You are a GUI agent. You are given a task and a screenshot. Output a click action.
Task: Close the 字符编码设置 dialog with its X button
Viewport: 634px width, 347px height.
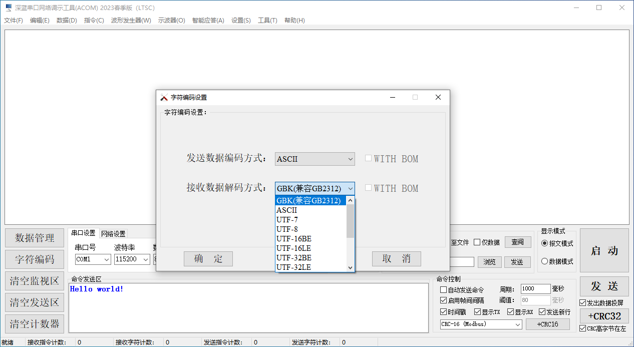click(x=438, y=98)
